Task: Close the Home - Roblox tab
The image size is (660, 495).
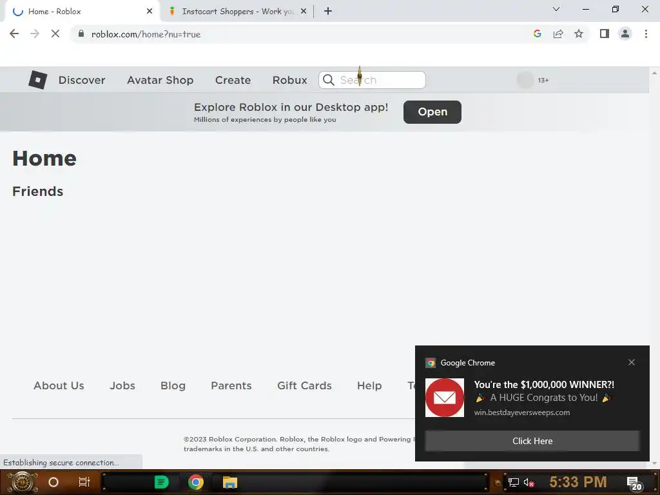Action: (x=150, y=12)
